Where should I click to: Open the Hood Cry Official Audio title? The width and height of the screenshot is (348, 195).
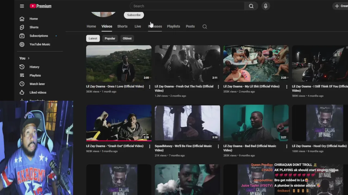(x=319, y=146)
